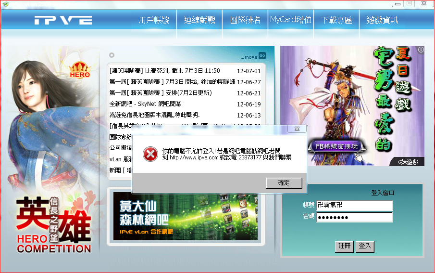Click date 12-07-01 in news list
Viewport: 435px width, 273px height.
pyautogui.click(x=249, y=71)
